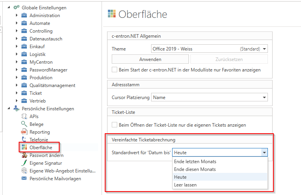The height and width of the screenshot is (195, 301).
Task: Click the Anwenden button
Action: [x=150, y=59]
